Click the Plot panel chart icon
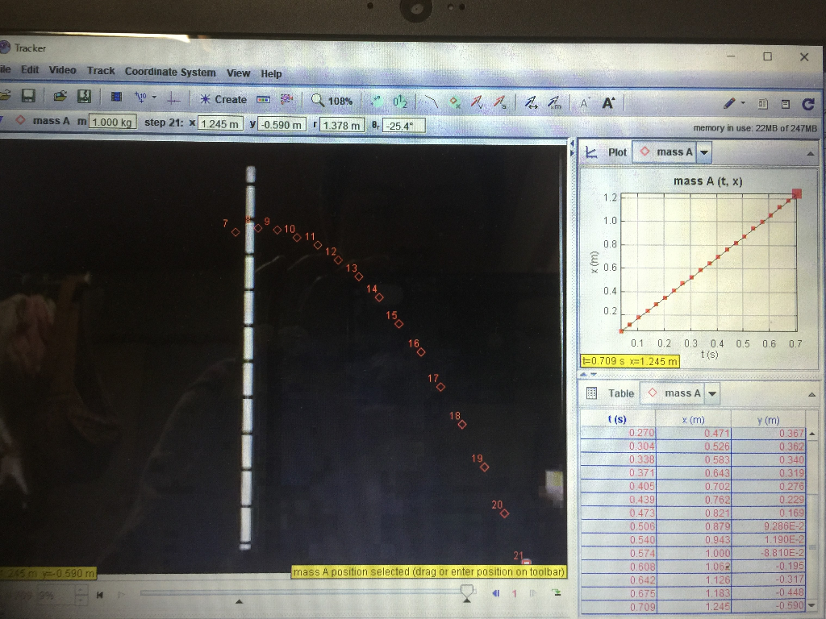The image size is (826, 619). [x=592, y=152]
